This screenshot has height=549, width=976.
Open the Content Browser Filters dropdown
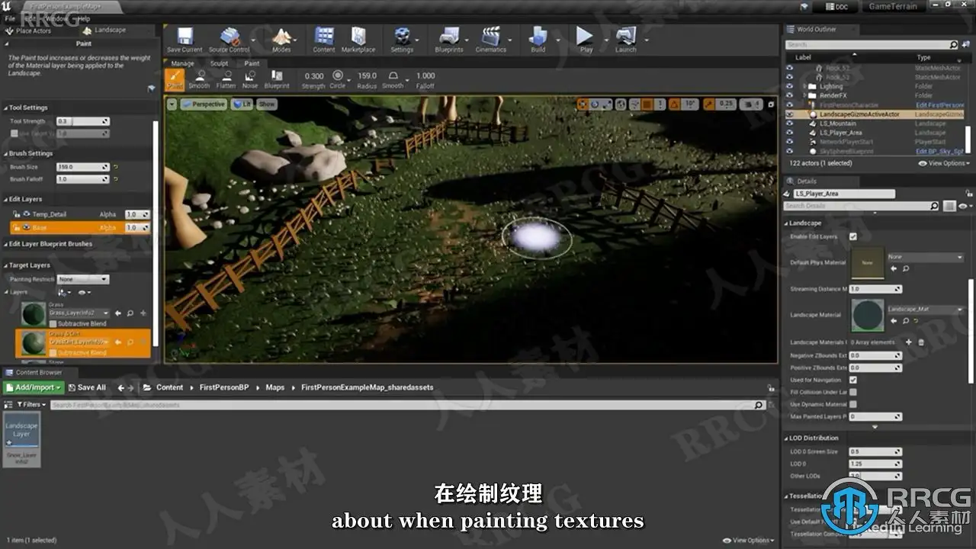click(32, 405)
